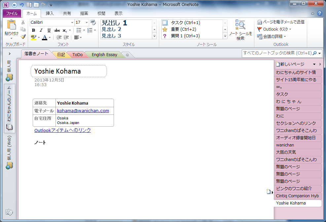Click Undo in quick access toolbar
Viewport: 326px width, 222px height.
click(x=21, y=5)
